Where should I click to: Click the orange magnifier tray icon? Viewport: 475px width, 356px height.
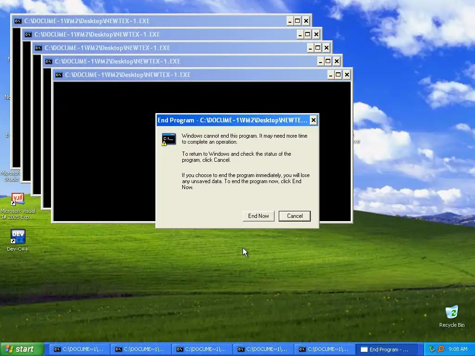(441, 349)
